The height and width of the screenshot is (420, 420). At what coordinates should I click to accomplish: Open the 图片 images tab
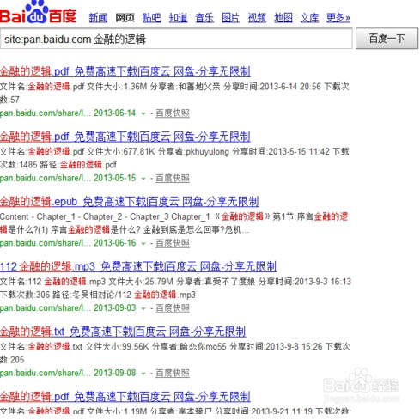231,18
